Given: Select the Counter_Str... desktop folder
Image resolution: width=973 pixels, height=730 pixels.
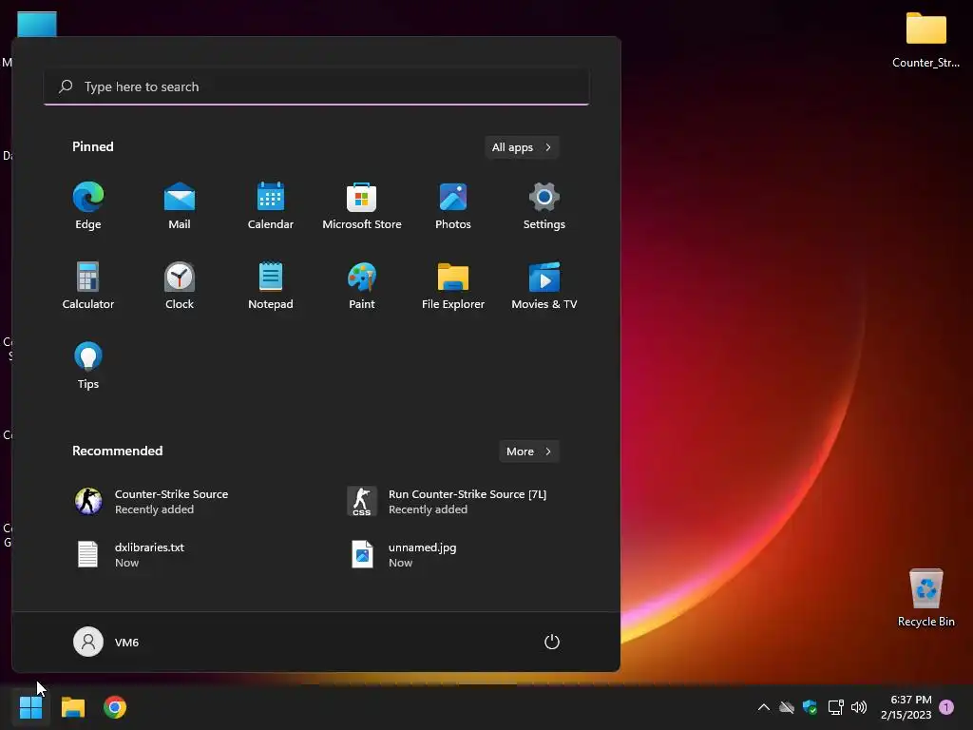Looking at the screenshot, I should click(925, 39).
